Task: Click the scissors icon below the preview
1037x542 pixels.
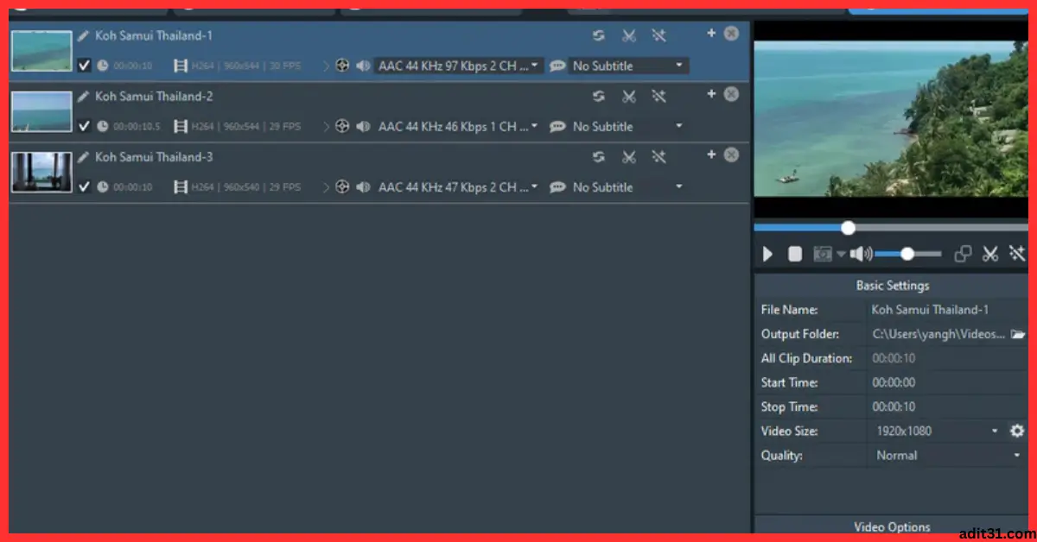Action: pyautogui.click(x=990, y=254)
